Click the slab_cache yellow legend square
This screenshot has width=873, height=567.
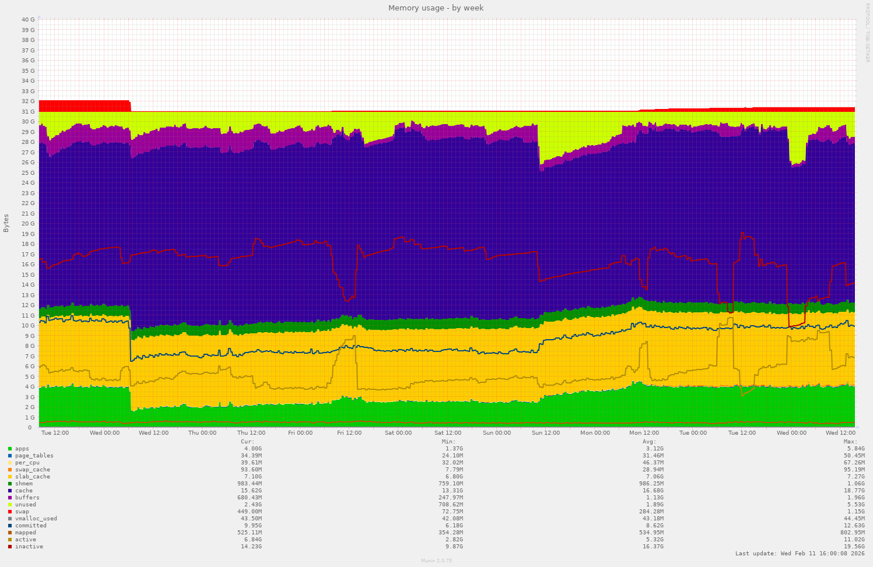(10, 477)
